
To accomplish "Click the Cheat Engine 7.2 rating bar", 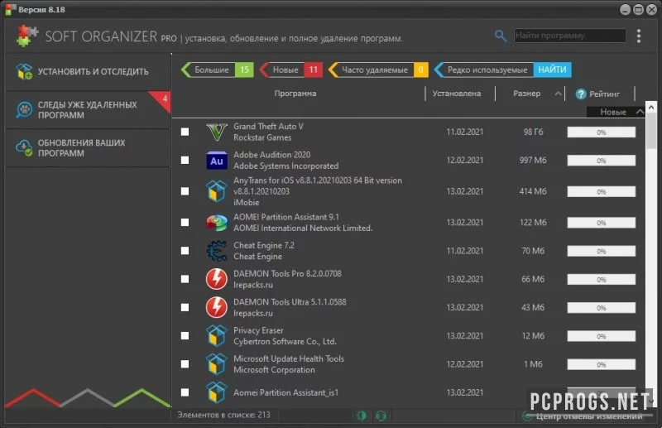I will (x=602, y=251).
